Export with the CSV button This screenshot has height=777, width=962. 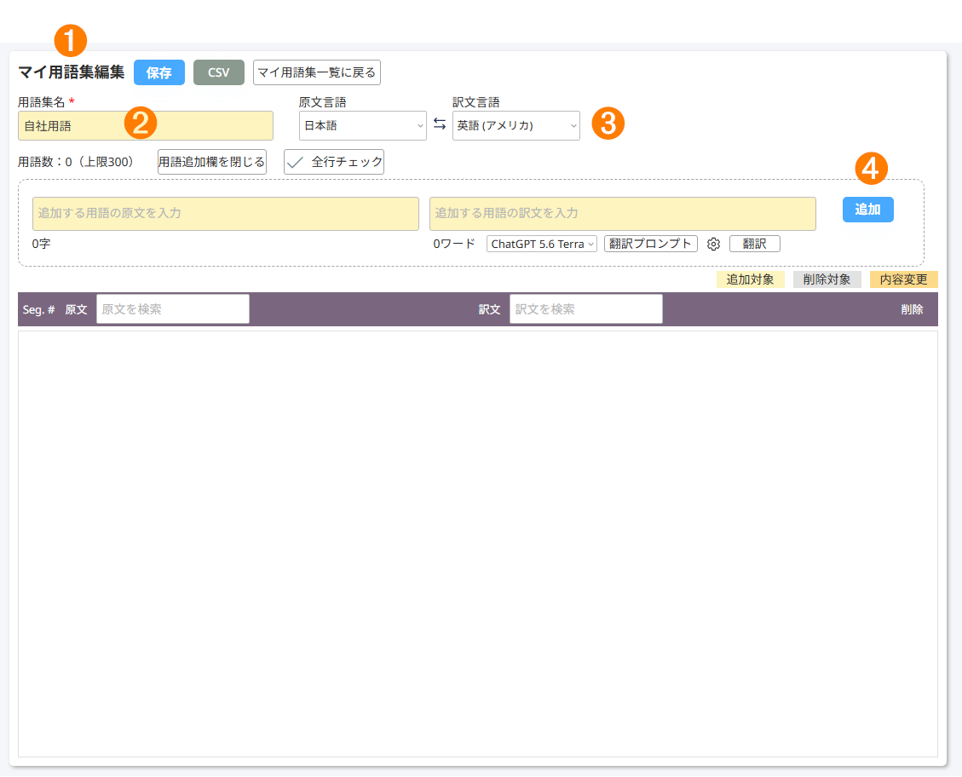218,72
